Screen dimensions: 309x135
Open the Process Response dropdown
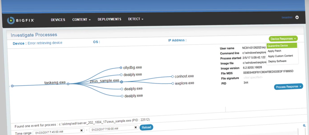288,86
